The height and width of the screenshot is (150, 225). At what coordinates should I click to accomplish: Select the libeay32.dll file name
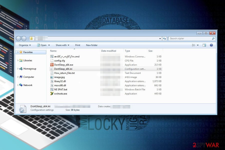click(60, 81)
